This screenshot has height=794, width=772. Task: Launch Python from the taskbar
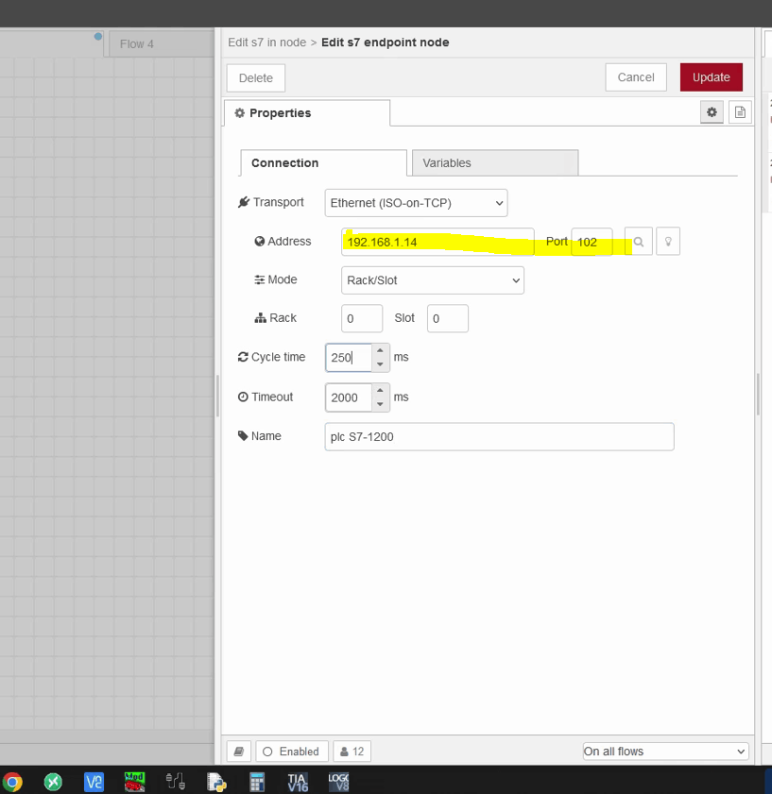[216, 782]
